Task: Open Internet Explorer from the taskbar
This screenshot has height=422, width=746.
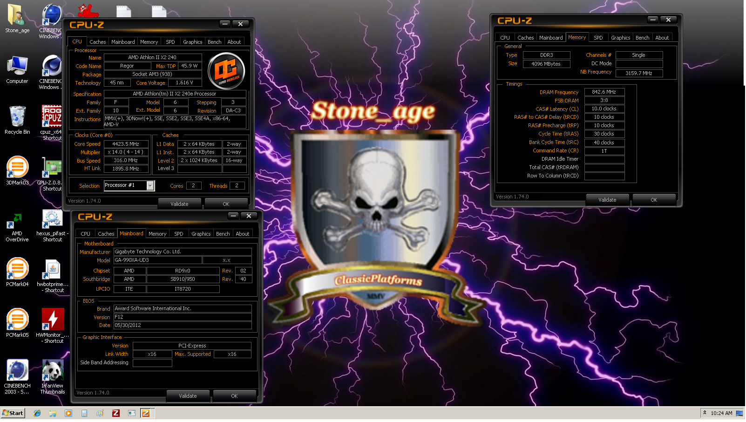Action: pyautogui.click(x=37, y=413)
